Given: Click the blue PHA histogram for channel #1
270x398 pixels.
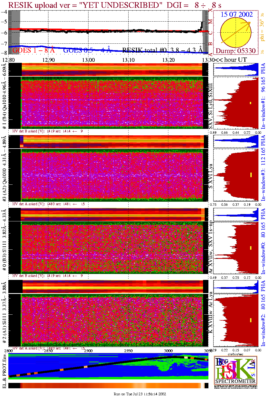Looking at the screenshot, I should pos(236,70).
